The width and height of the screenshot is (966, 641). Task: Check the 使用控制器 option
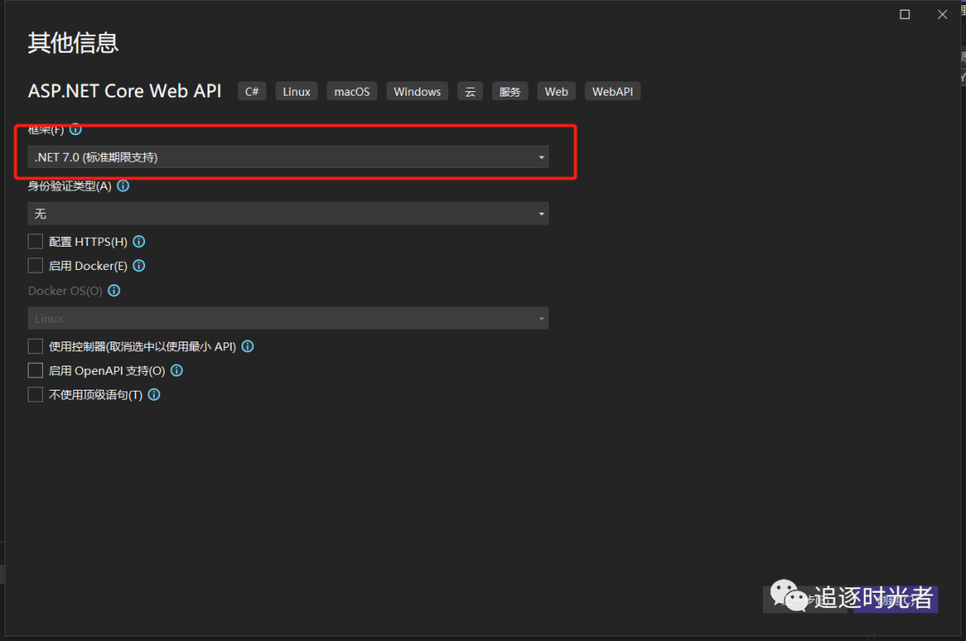click(35, 346)
